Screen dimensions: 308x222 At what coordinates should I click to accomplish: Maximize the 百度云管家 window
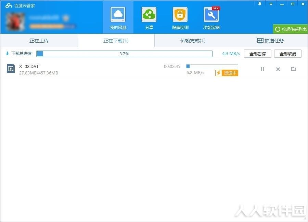[293, 4]
